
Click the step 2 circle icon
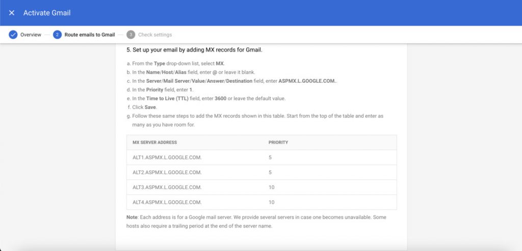point(57,35)
